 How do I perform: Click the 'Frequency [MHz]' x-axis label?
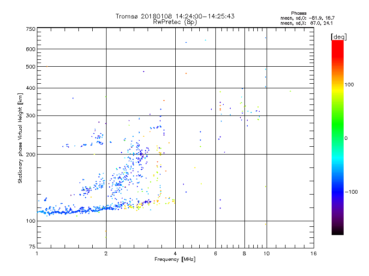point(175,259)
